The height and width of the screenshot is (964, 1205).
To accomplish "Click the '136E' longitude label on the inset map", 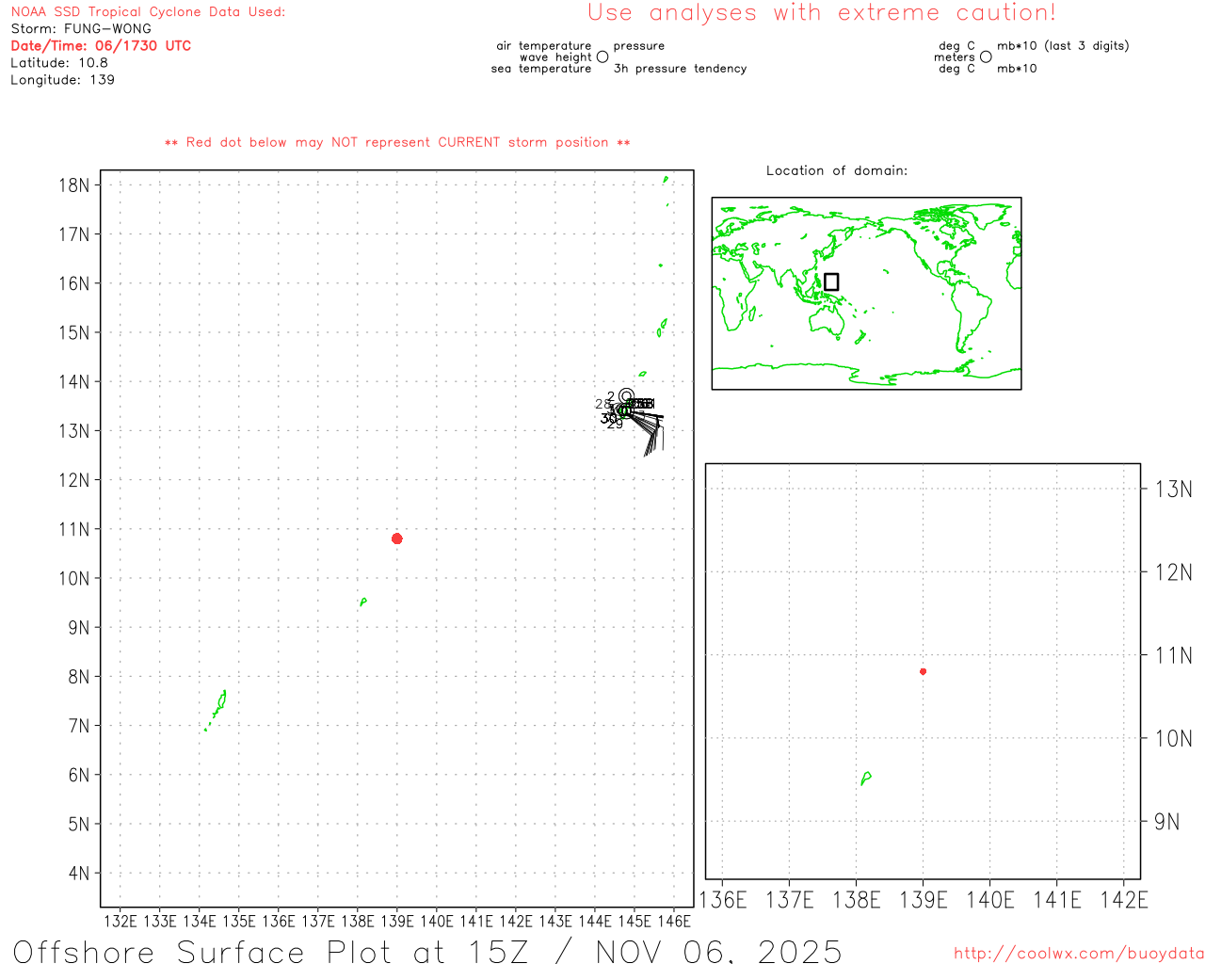I will [723, 900].
